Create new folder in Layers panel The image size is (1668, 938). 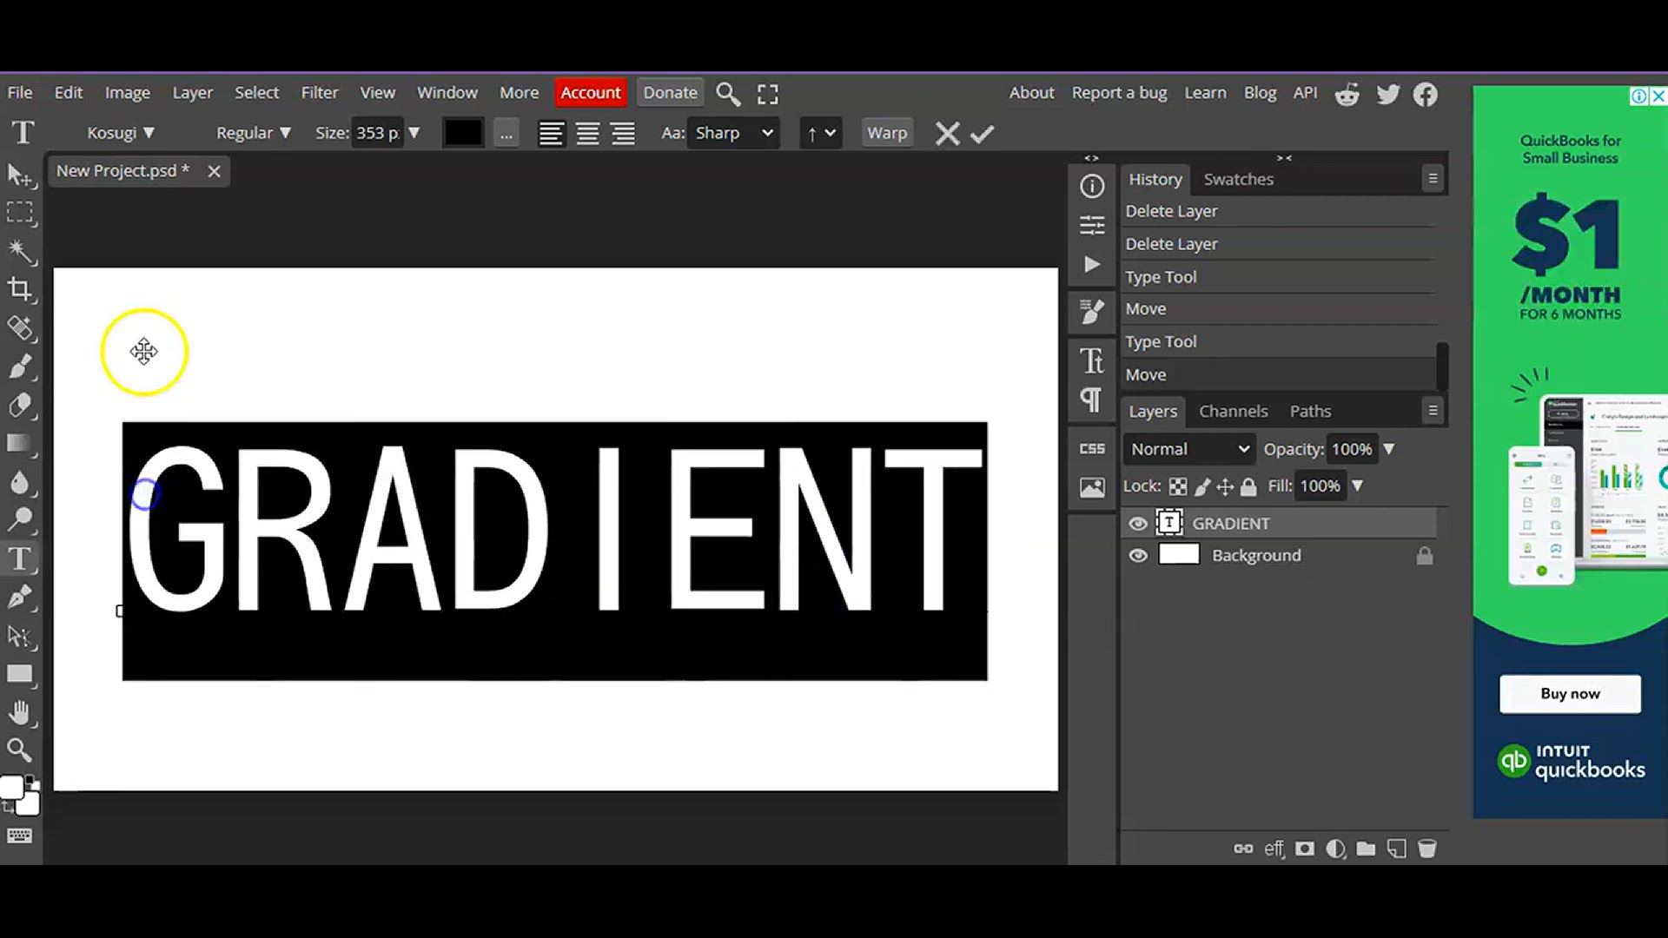coord(1366,849)
